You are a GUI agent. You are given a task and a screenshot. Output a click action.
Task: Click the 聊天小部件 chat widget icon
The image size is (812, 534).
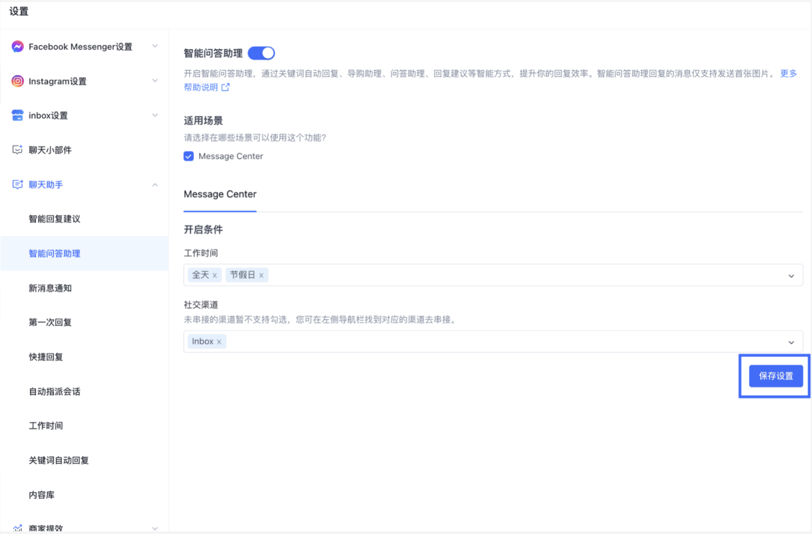pos(17,150)
